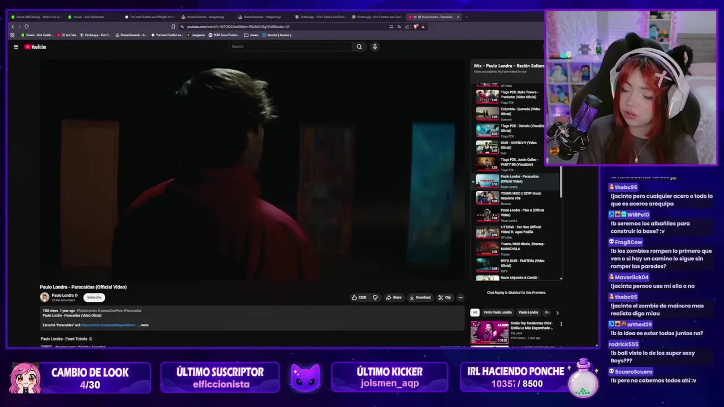Go to the YouTube logo home
This screenshot has height=407, width=724.
35,47
